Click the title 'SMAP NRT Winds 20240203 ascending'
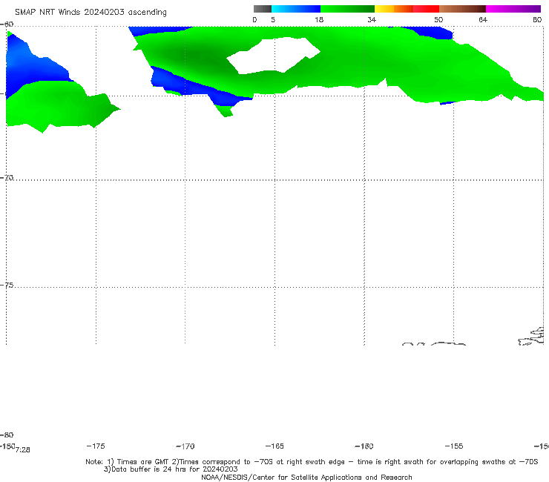 click(91, 13)
